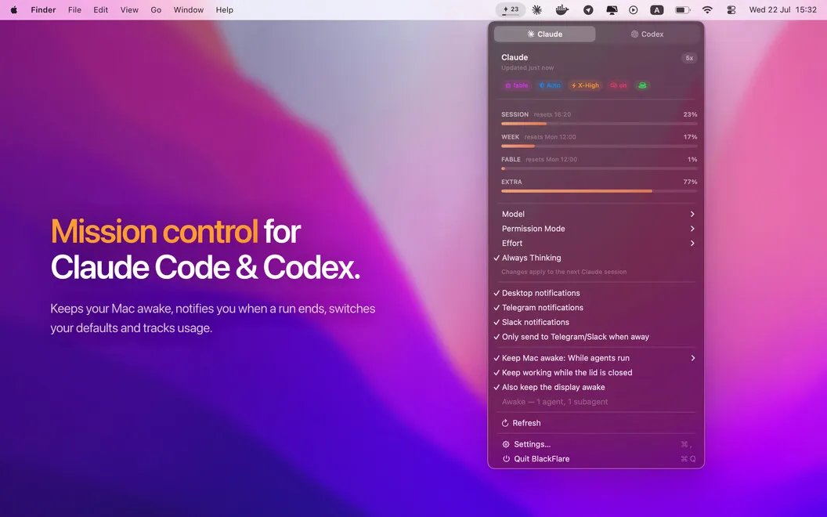Expand the Model submenu
Viewport: 827px width, 517px height.
point(596,214)
